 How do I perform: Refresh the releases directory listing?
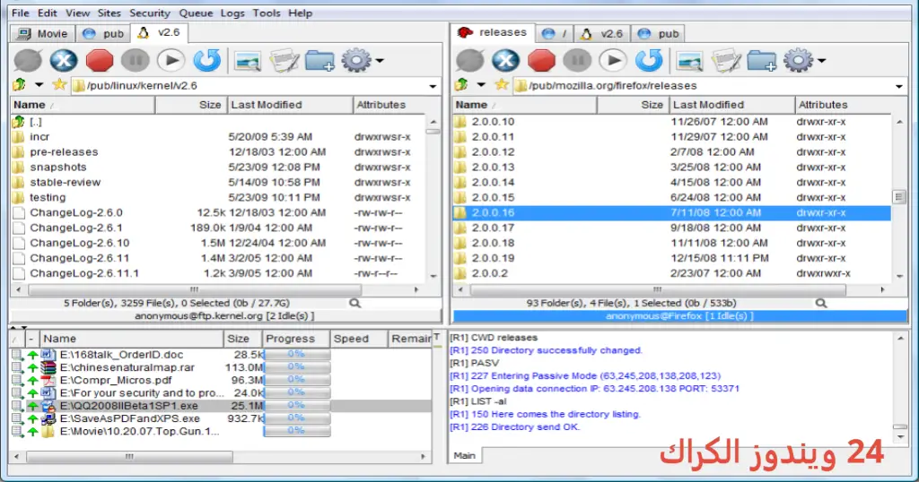[x=649, y=60]
